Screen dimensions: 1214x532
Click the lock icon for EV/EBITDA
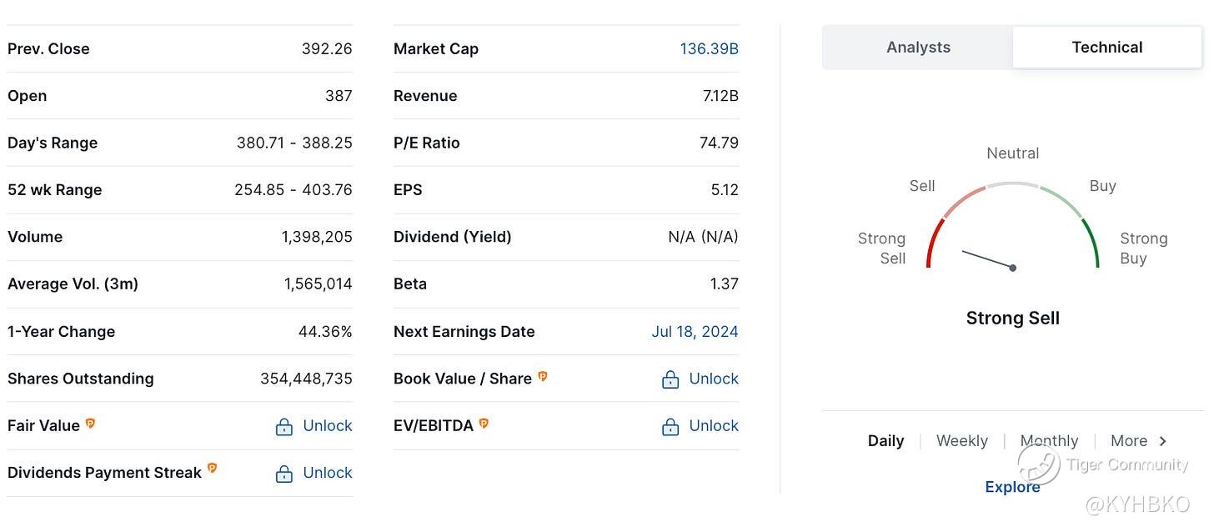click(670, 427)
